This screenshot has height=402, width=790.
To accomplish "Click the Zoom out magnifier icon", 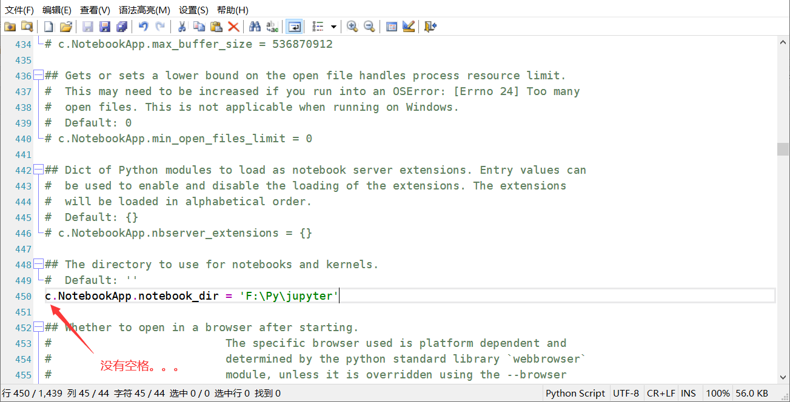I will 369,27.
